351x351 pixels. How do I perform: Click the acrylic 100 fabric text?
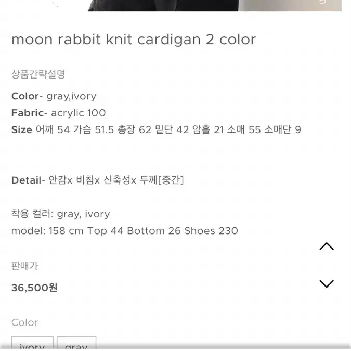[x=79, y=113]
